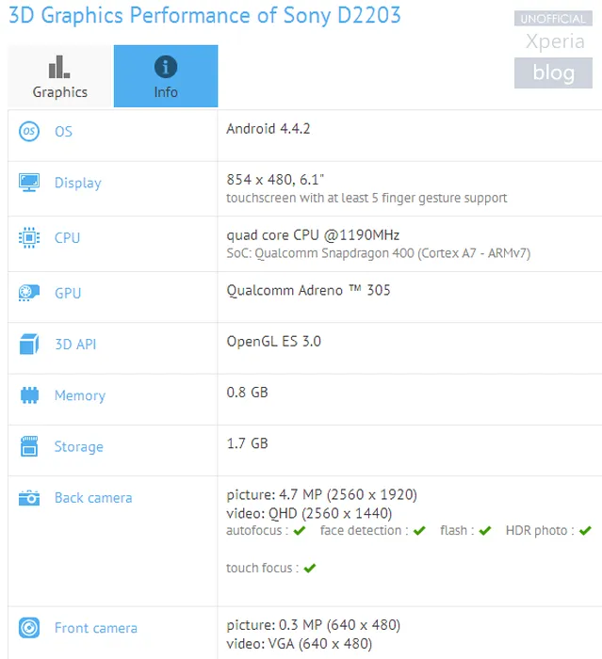
Task: Switch to the Graphics tab
Action: tap(60, 76)
